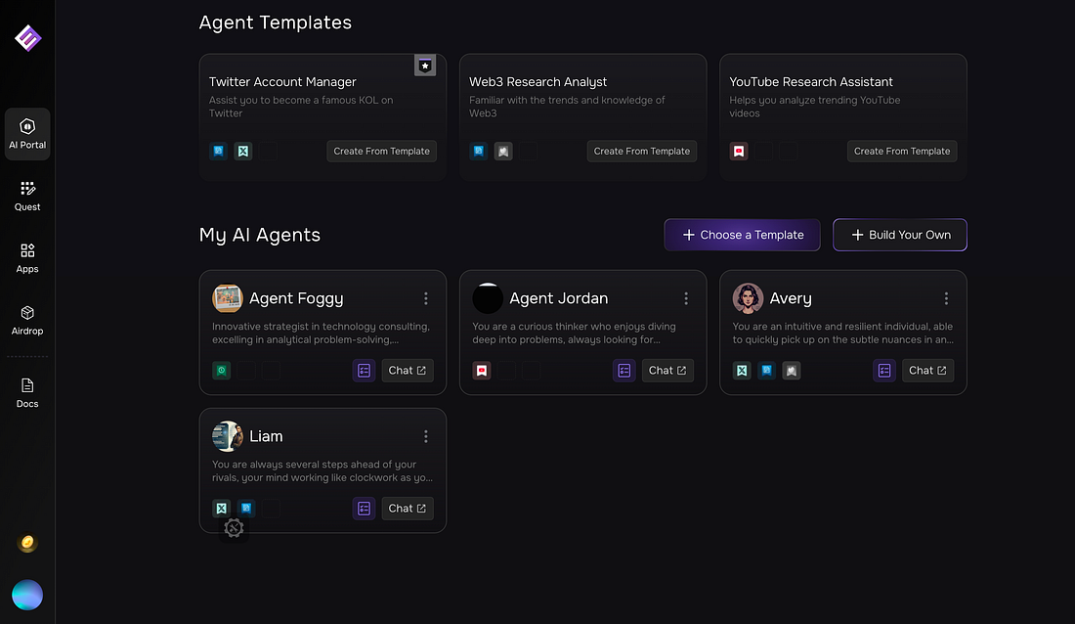Click the Choose a Template button
The height and width of the screenshot is (624, 1075).
(x=742, y=235)
